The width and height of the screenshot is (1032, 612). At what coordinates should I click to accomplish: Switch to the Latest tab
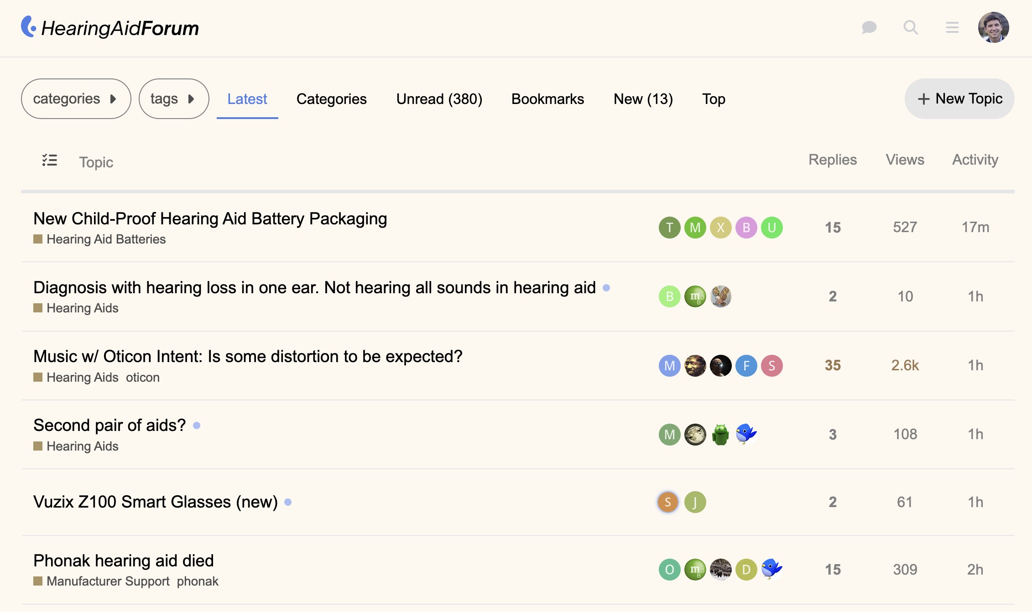(247, 99)
